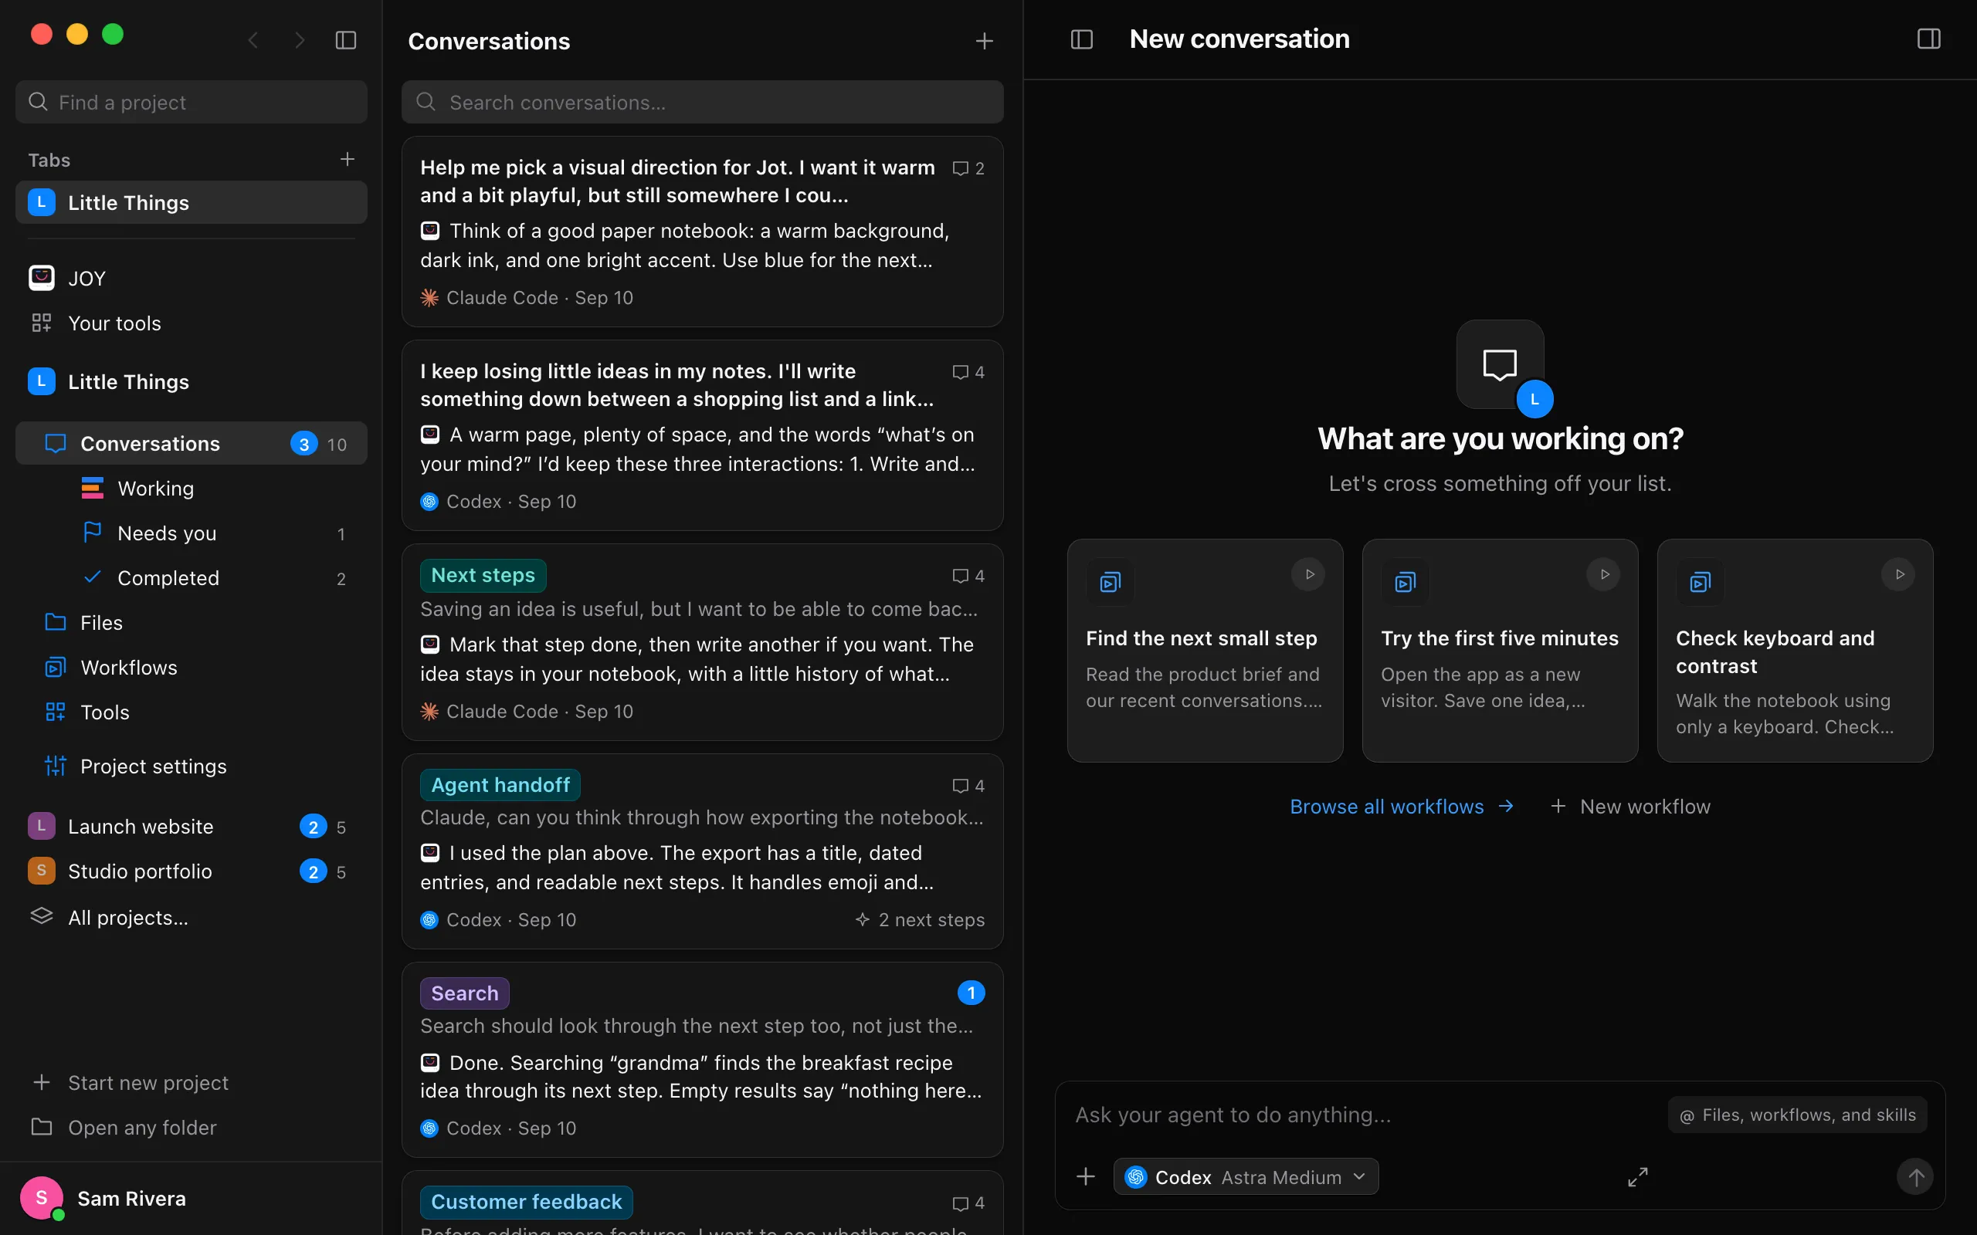Open All projects list
This screenshot has width=1977, height=1235.
[x=192, y=917]
